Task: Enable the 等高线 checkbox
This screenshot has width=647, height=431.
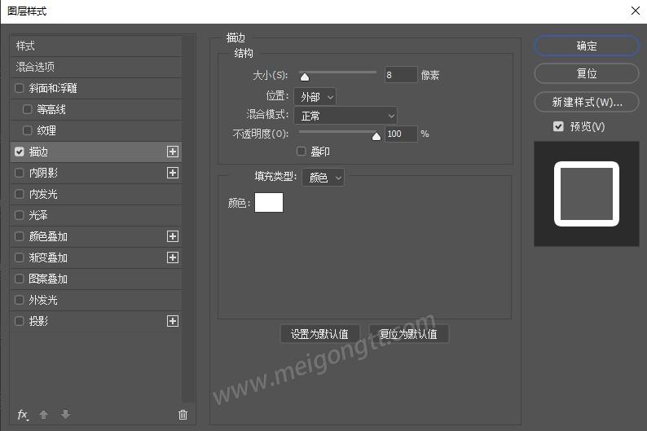Action: 27,109
